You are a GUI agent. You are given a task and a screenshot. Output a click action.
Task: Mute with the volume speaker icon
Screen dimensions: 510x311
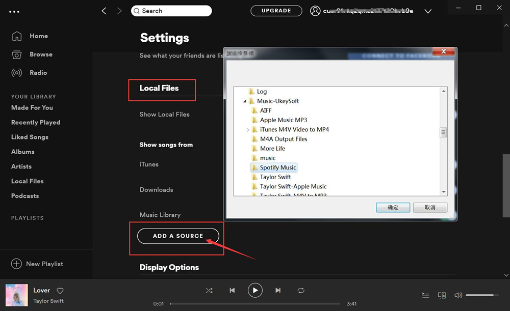(x=458, y=295)
